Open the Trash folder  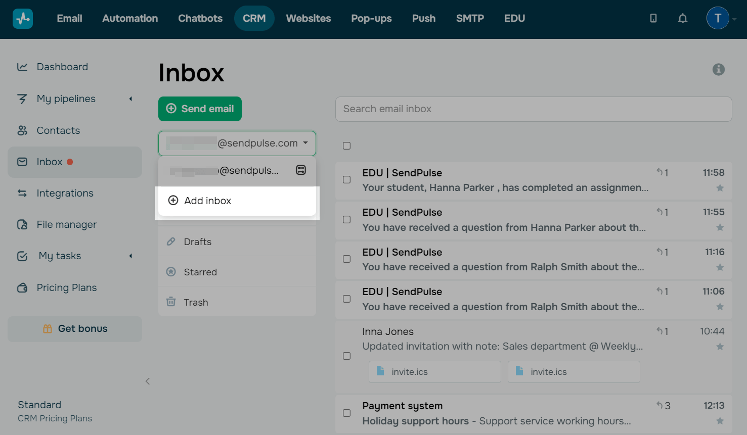click(237, 302)
